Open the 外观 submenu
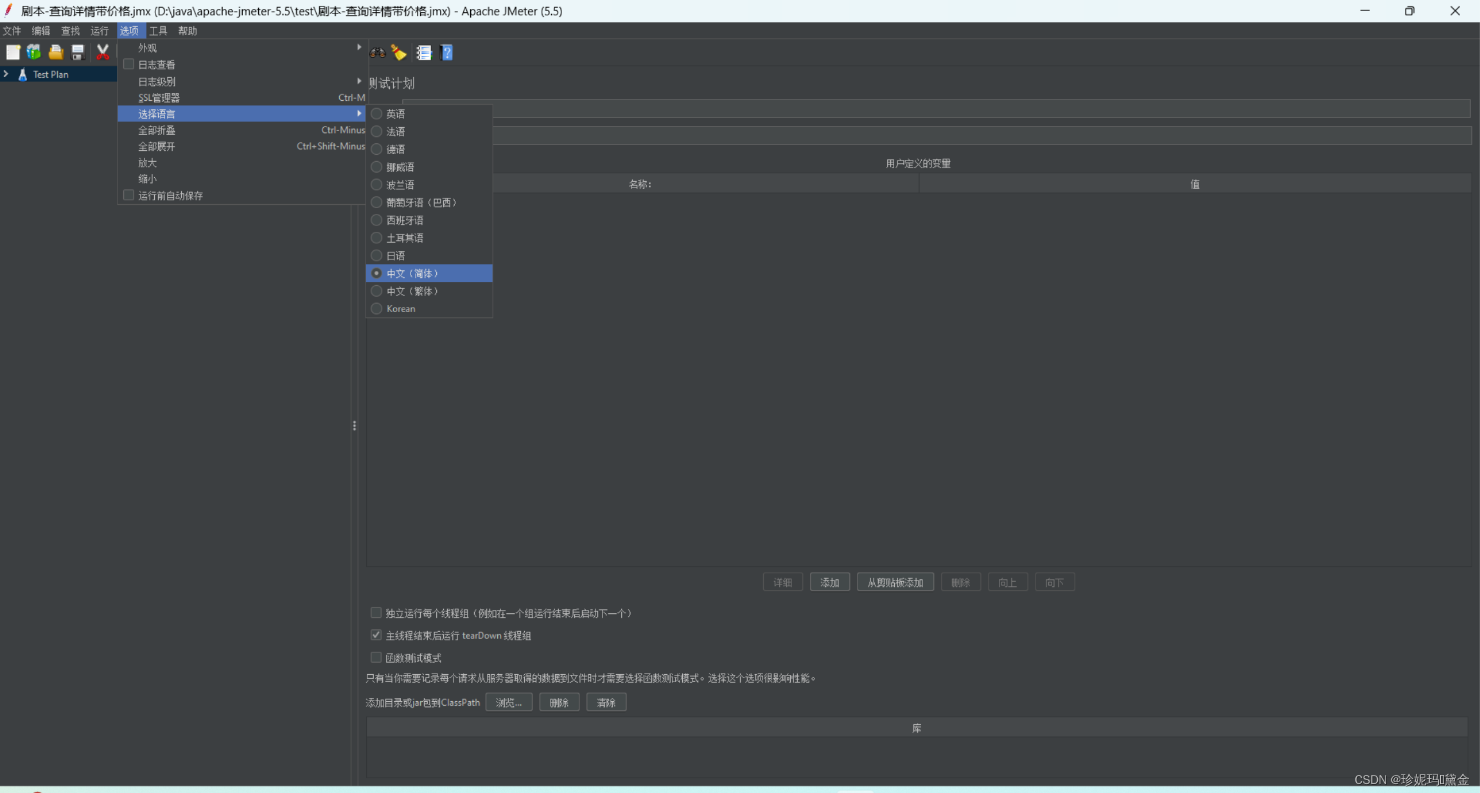This screenshot has width=1480, height=793. pos(242,48)
